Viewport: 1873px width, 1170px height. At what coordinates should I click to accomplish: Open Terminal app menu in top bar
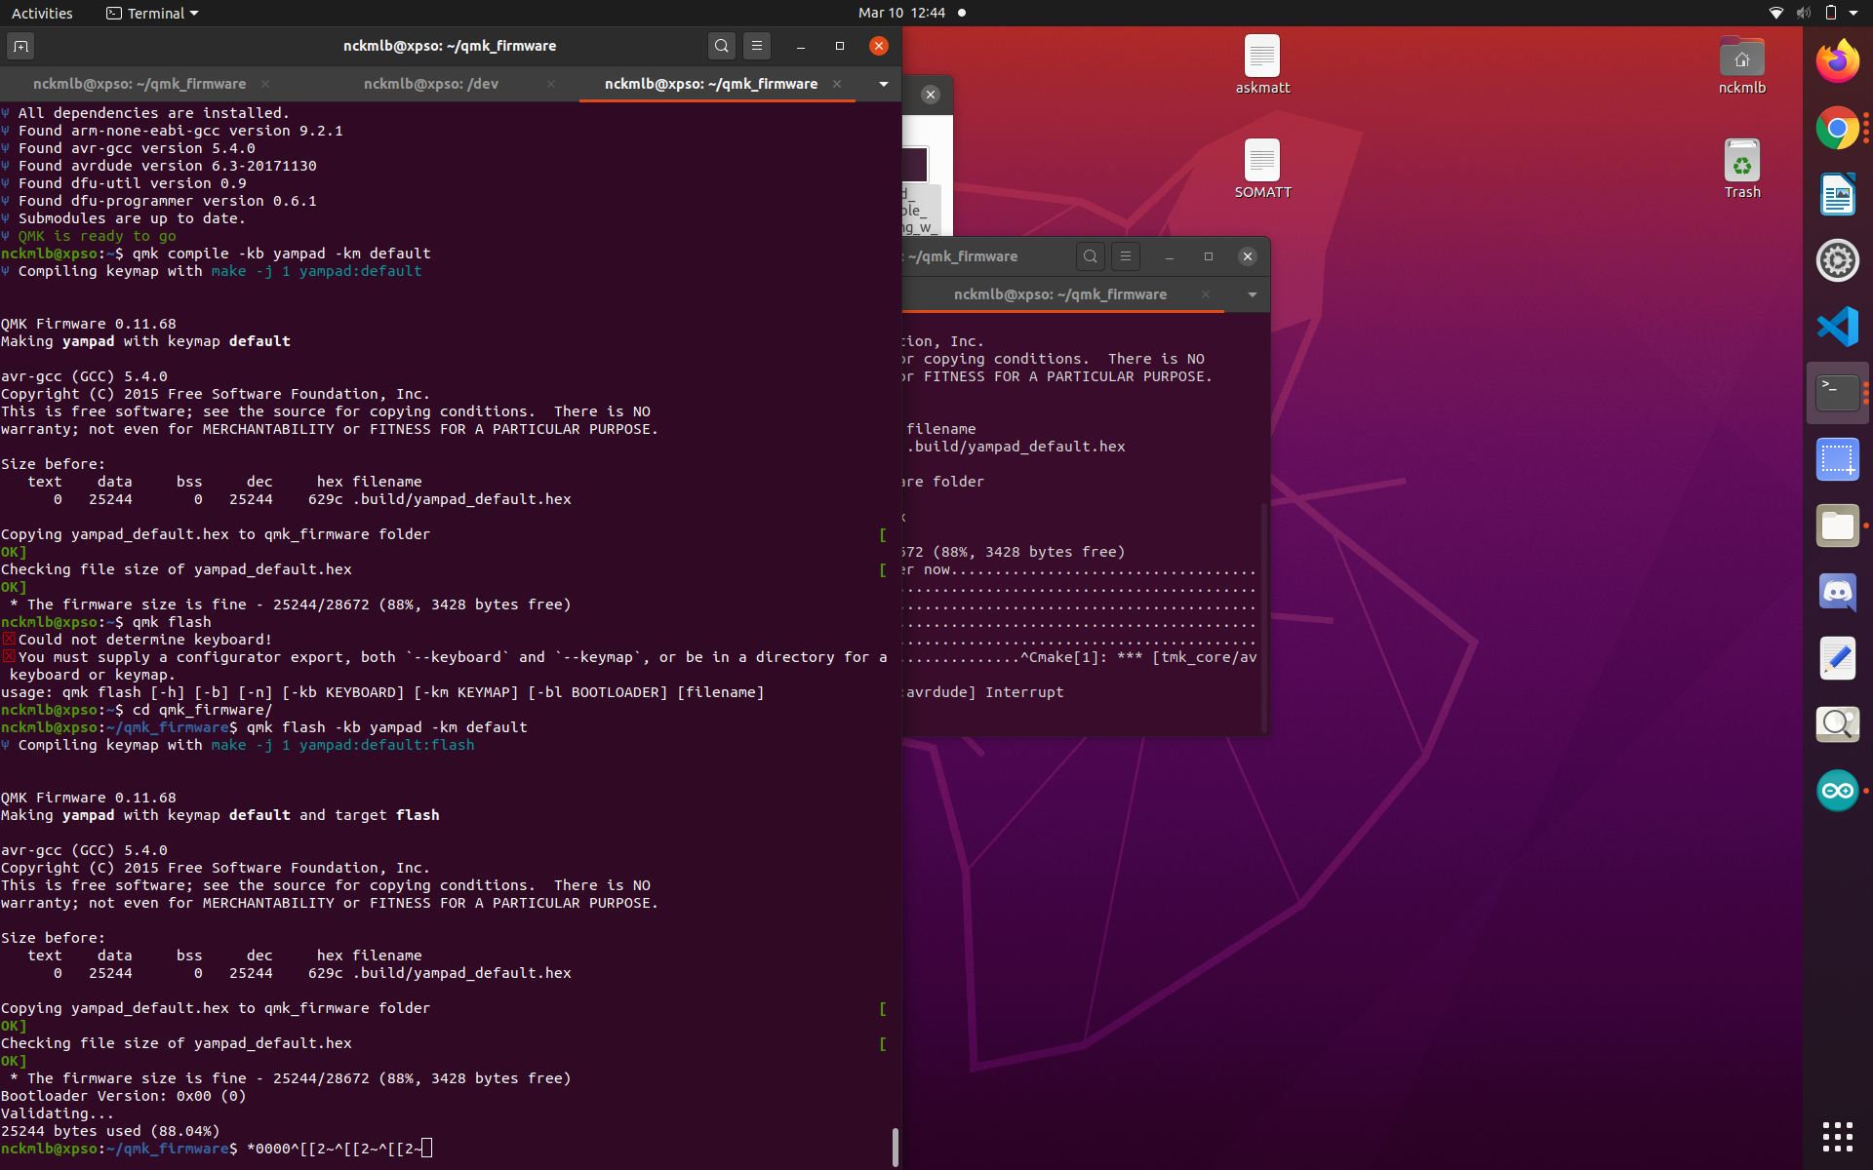pos(152,13)
